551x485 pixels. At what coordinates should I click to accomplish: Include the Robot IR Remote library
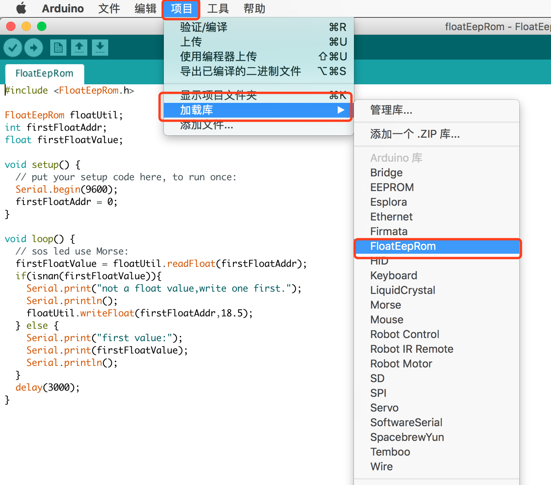437,349
